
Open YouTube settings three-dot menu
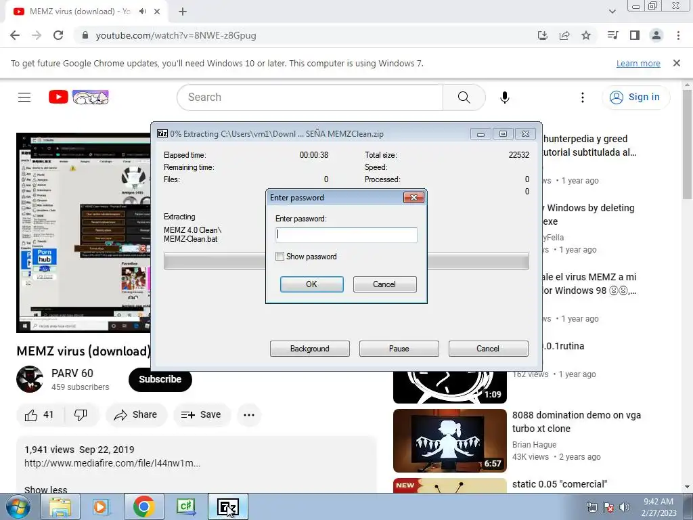pos(583,97)
